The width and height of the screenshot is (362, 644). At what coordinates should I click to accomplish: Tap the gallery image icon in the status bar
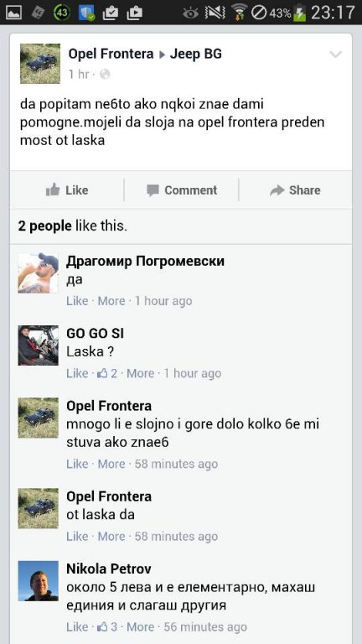pyautogui.click(x=13, y=13)
